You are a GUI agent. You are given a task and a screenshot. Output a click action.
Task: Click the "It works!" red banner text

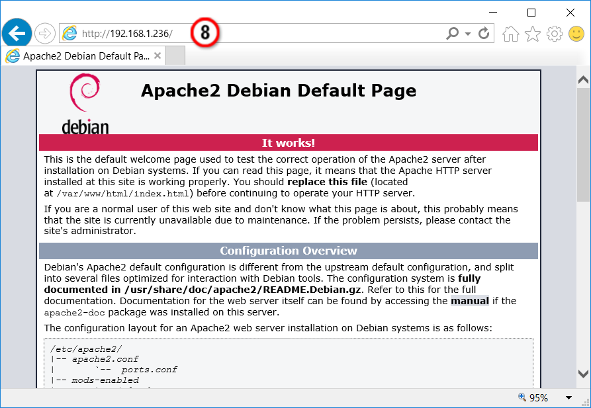click(x=289, y=143)
